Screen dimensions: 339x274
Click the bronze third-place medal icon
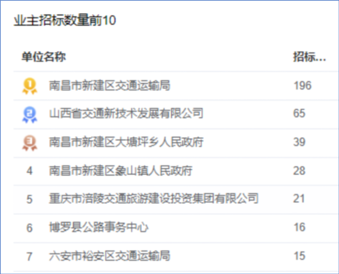[30, 143]
